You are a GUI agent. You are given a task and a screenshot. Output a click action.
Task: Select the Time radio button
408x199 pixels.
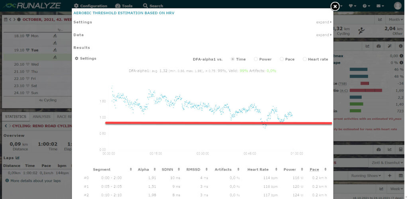click(233, 59)
